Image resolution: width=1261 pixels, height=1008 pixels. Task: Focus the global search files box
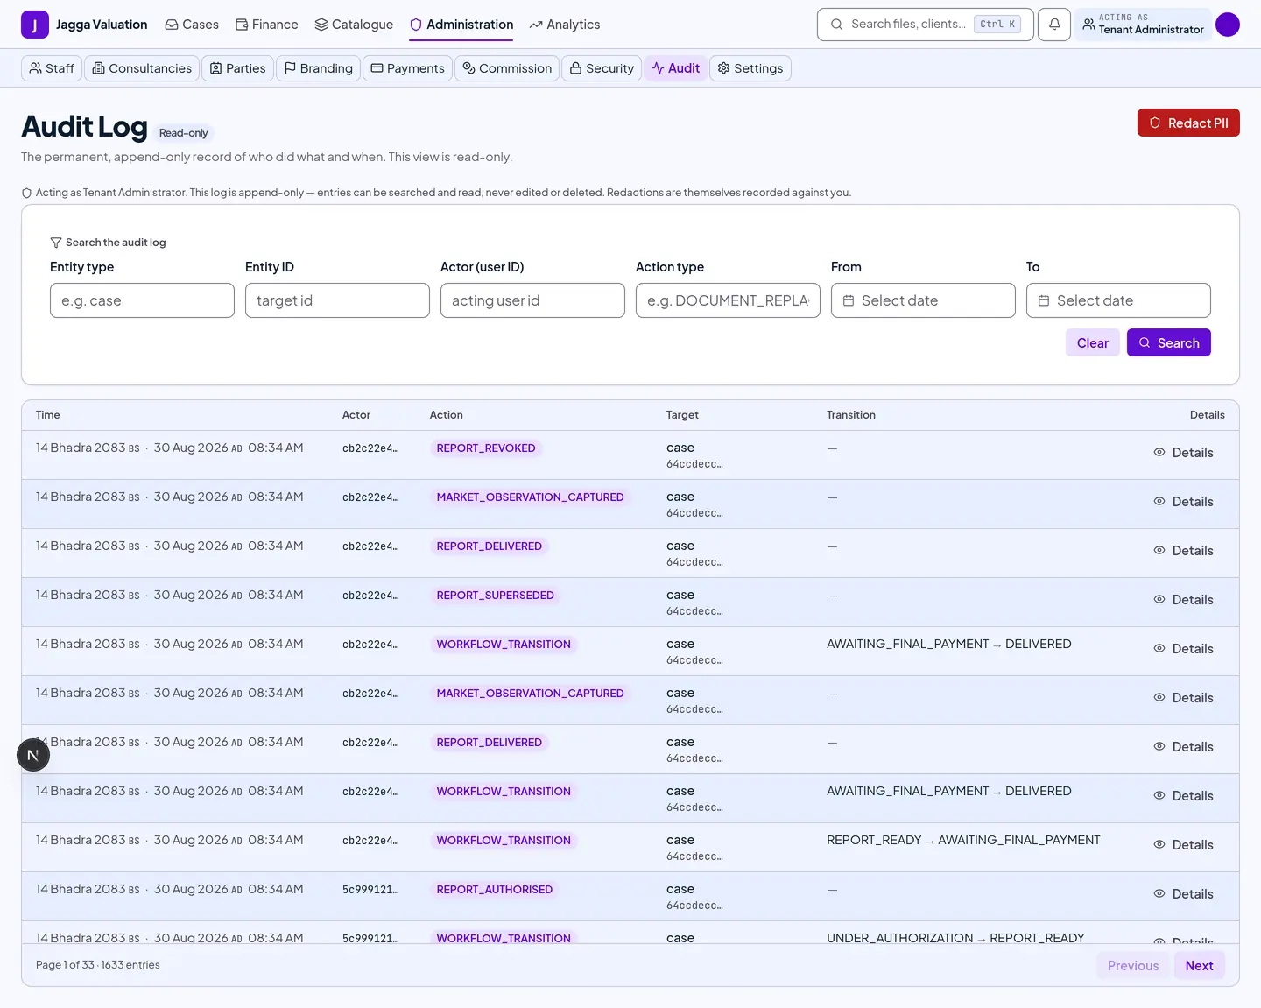925,25
